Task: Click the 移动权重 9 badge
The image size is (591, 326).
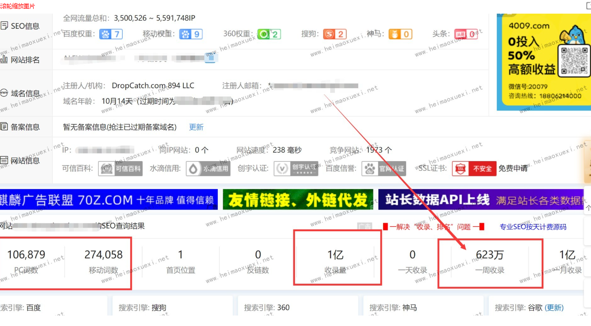Action: [191, 34]
